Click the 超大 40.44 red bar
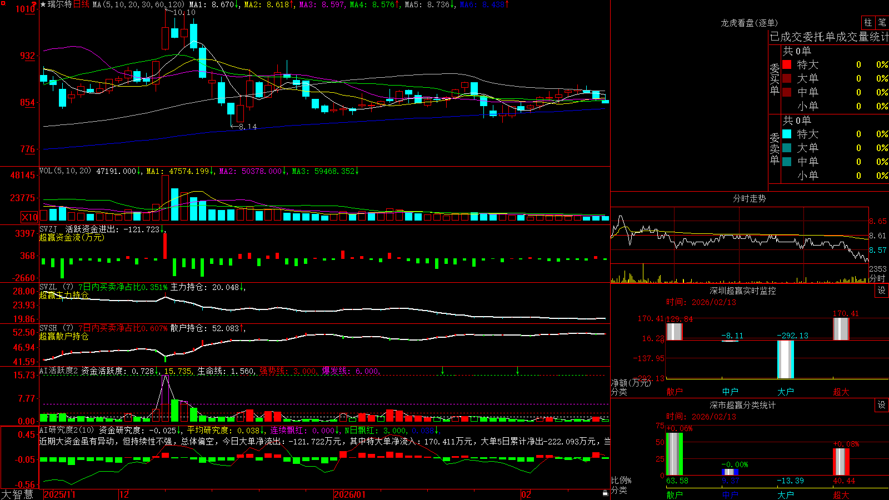 (841, 462)
